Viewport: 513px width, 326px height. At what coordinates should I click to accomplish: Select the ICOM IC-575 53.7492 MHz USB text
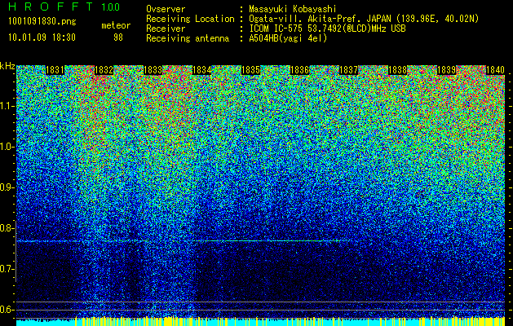pyautogui.click(x=327, y=29)
